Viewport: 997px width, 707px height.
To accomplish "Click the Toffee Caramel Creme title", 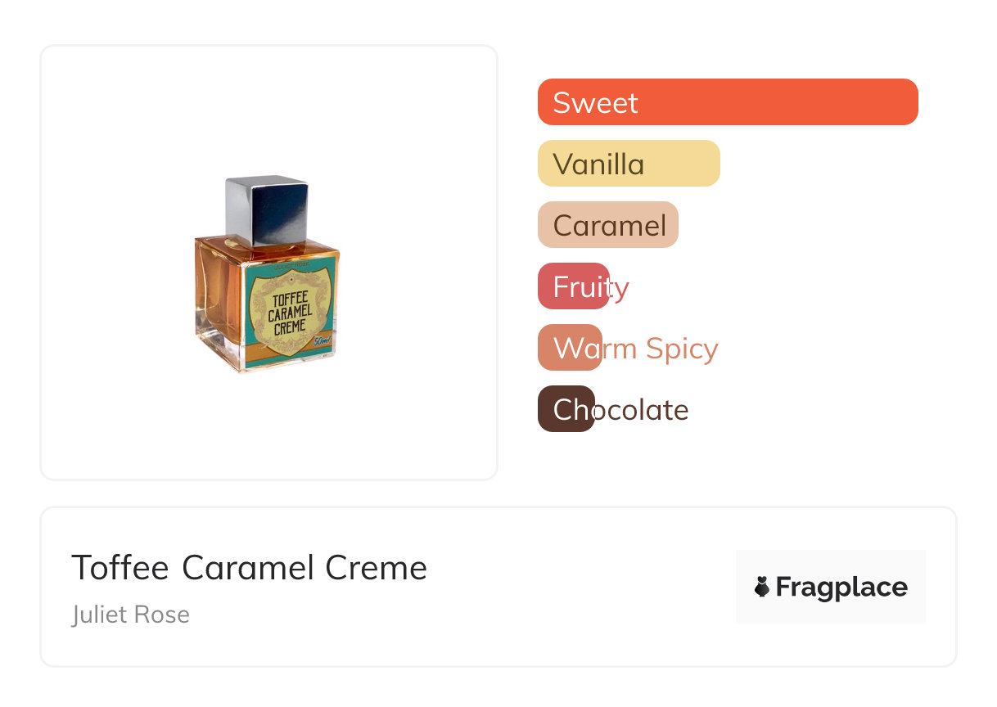I will 249,568.
